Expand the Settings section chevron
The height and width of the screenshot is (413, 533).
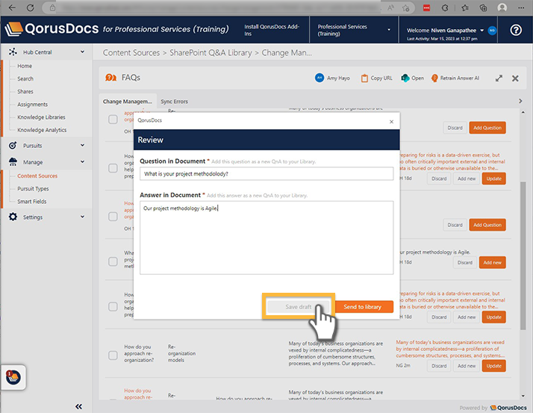pos(82,217)
